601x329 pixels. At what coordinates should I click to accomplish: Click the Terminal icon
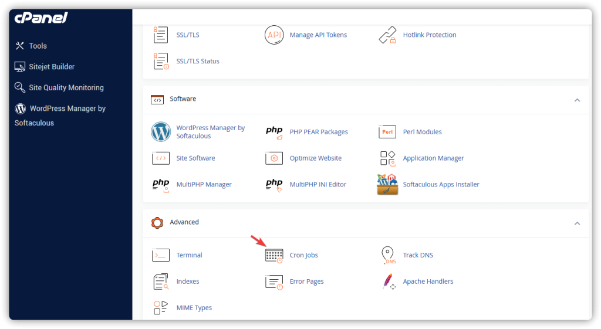161,255
